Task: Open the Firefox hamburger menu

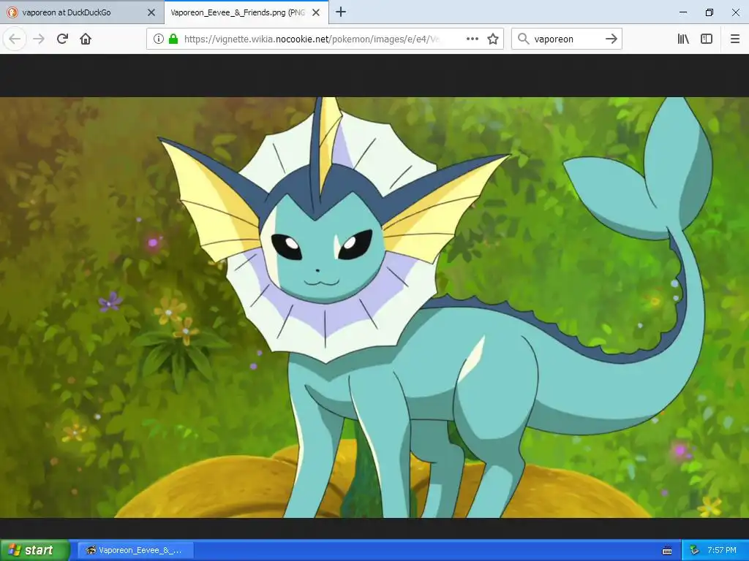Action: [734, 39]
